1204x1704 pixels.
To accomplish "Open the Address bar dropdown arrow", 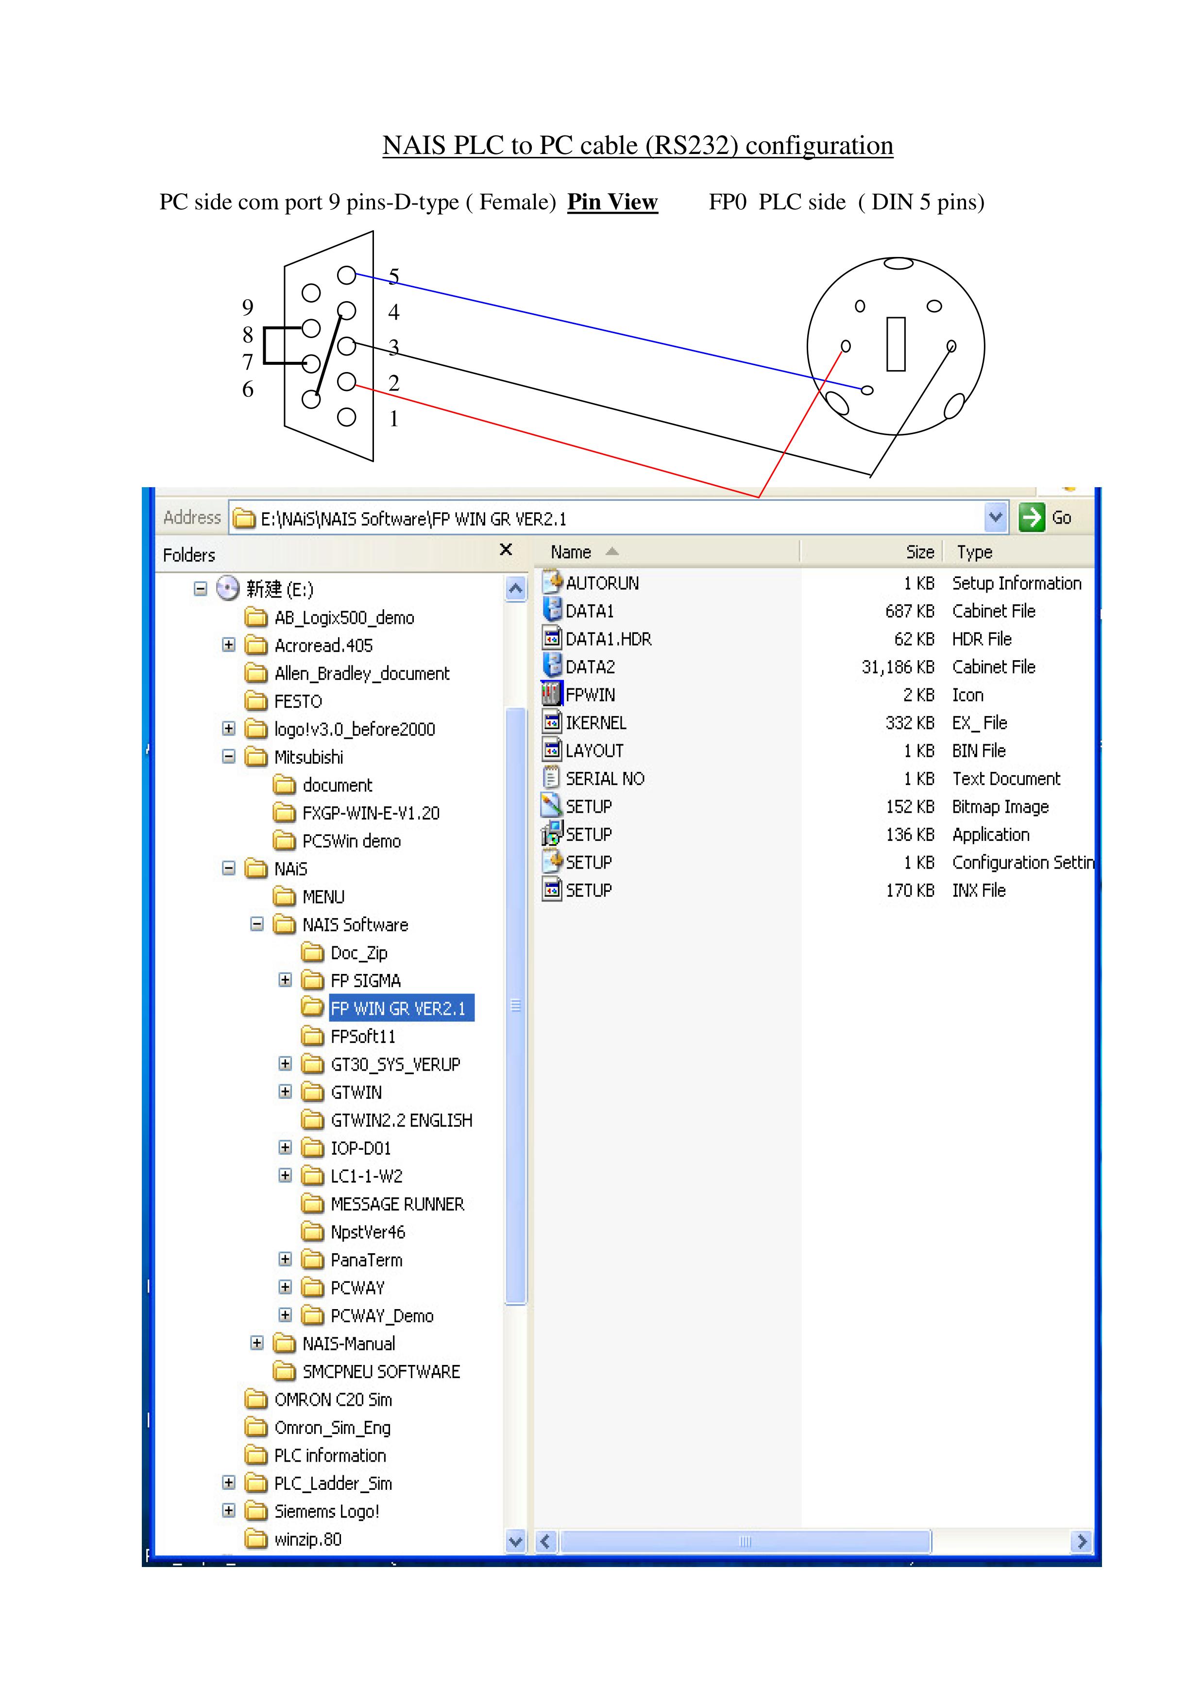I will click(x=996, y=517).
